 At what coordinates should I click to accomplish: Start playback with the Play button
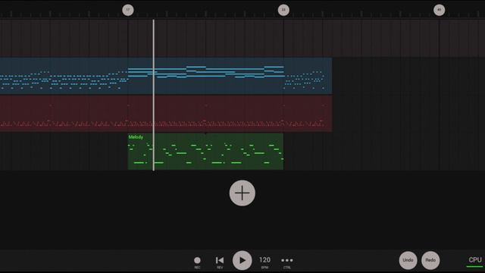[242, 260]
